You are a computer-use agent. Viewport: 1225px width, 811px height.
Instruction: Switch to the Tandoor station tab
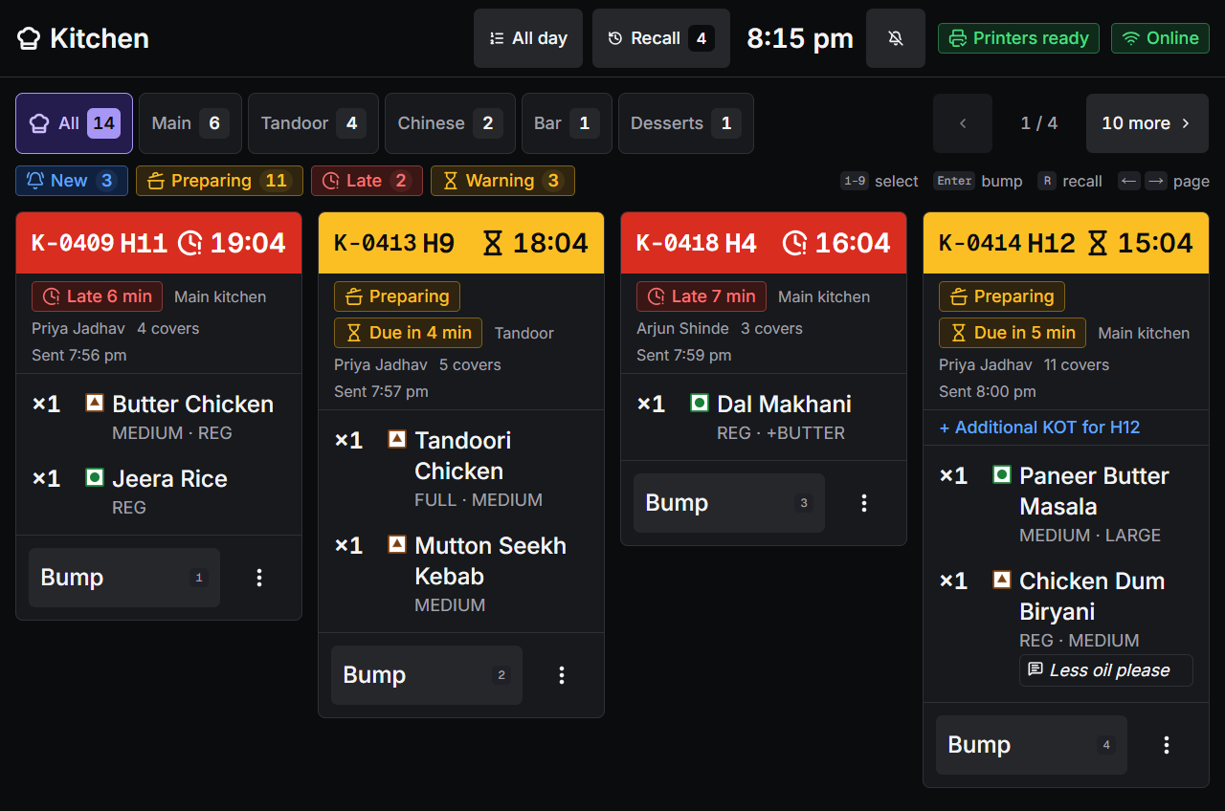point(313,123)
